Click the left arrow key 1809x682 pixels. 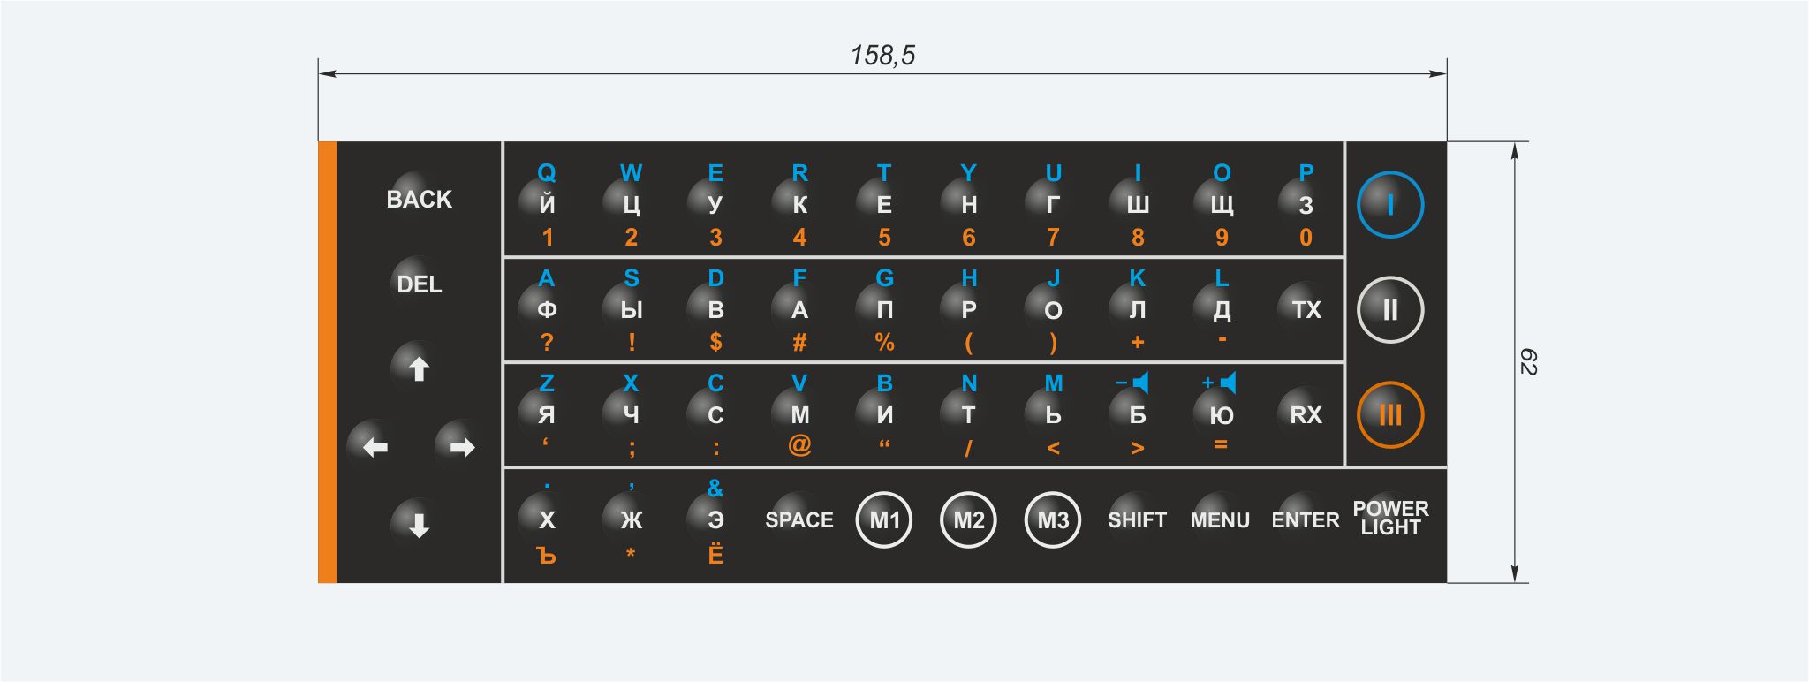(x=375, y=447)
